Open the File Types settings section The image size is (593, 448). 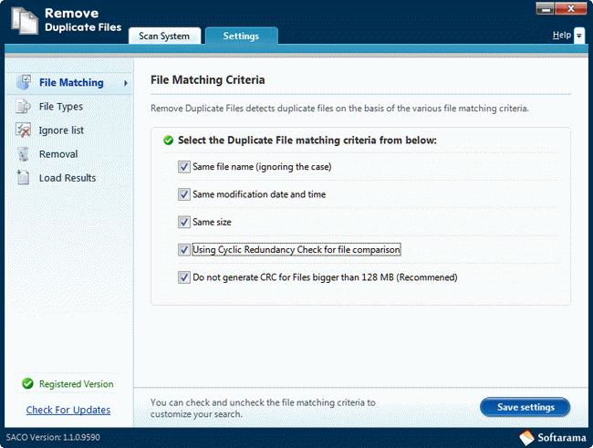click(61, 107)
